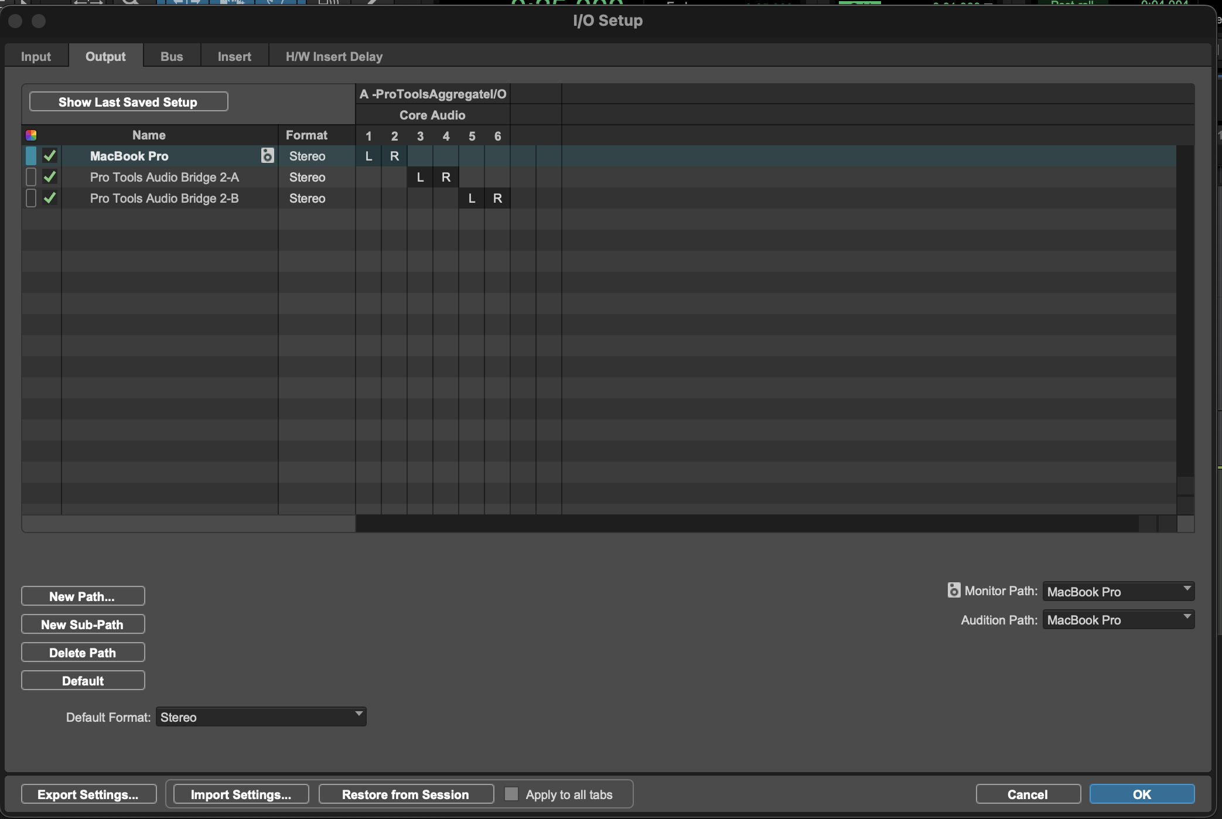The width and height of the screenshot is (1222, 819).
Task: Click the blue color swatch for MacBook Pro
Action: [31, 156]
